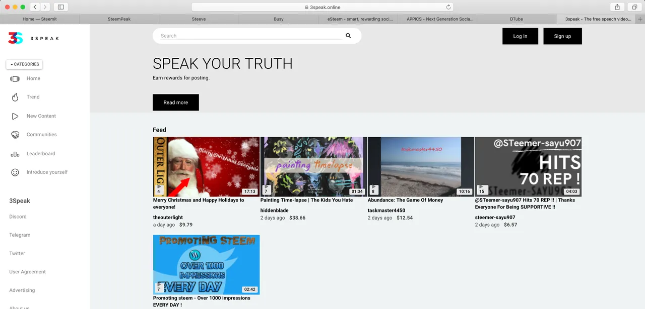Click the Communities icon in sidebar

tap(15, 135)
